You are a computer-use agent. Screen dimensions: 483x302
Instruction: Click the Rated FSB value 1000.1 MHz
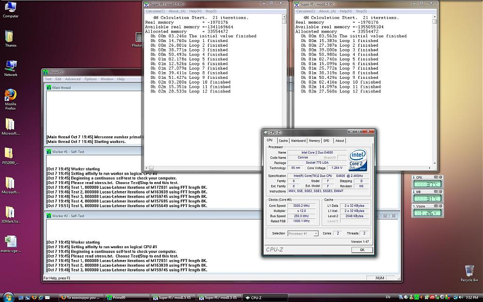pyautogui.click(x=300, y=221)
